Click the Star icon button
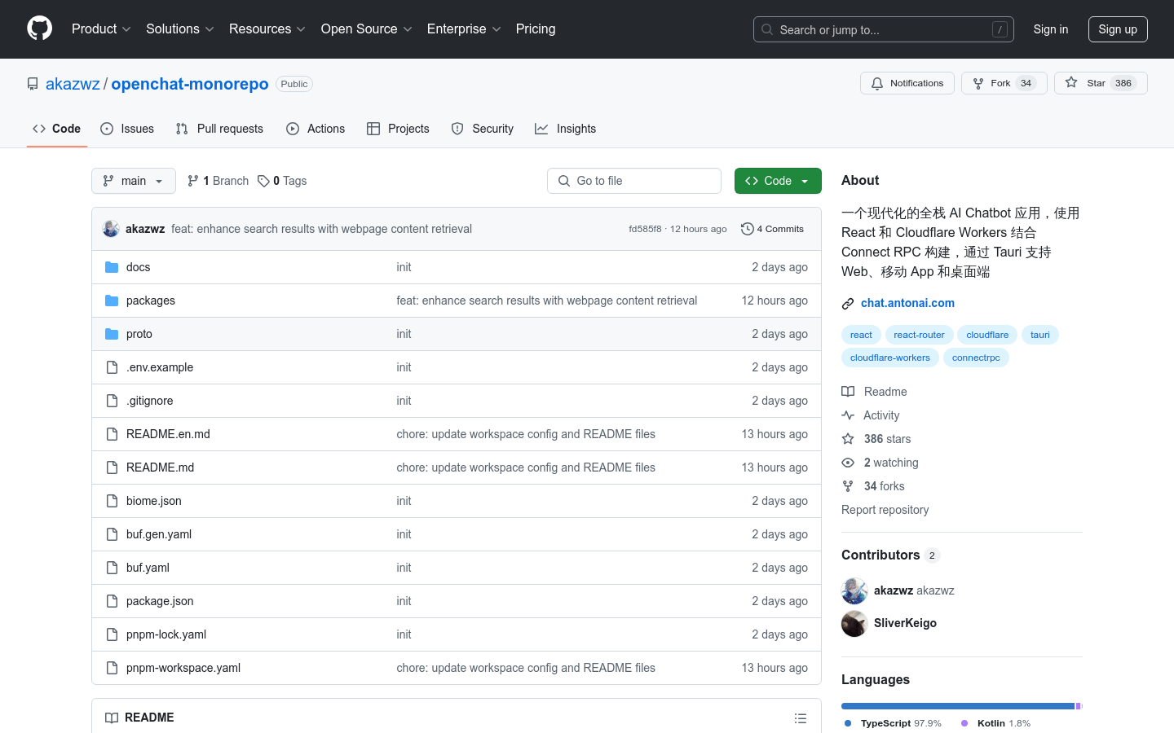The width and height of the screenshot is (1174, 733). pos(1071,83)
